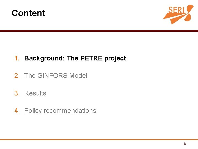This screenshot has width=198, height=149.
Task: Click the orange number 1 bullet
Action: (17, 58)
